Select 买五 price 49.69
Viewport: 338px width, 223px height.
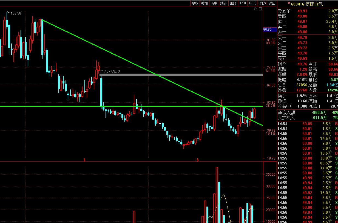[x=302, y=58]
